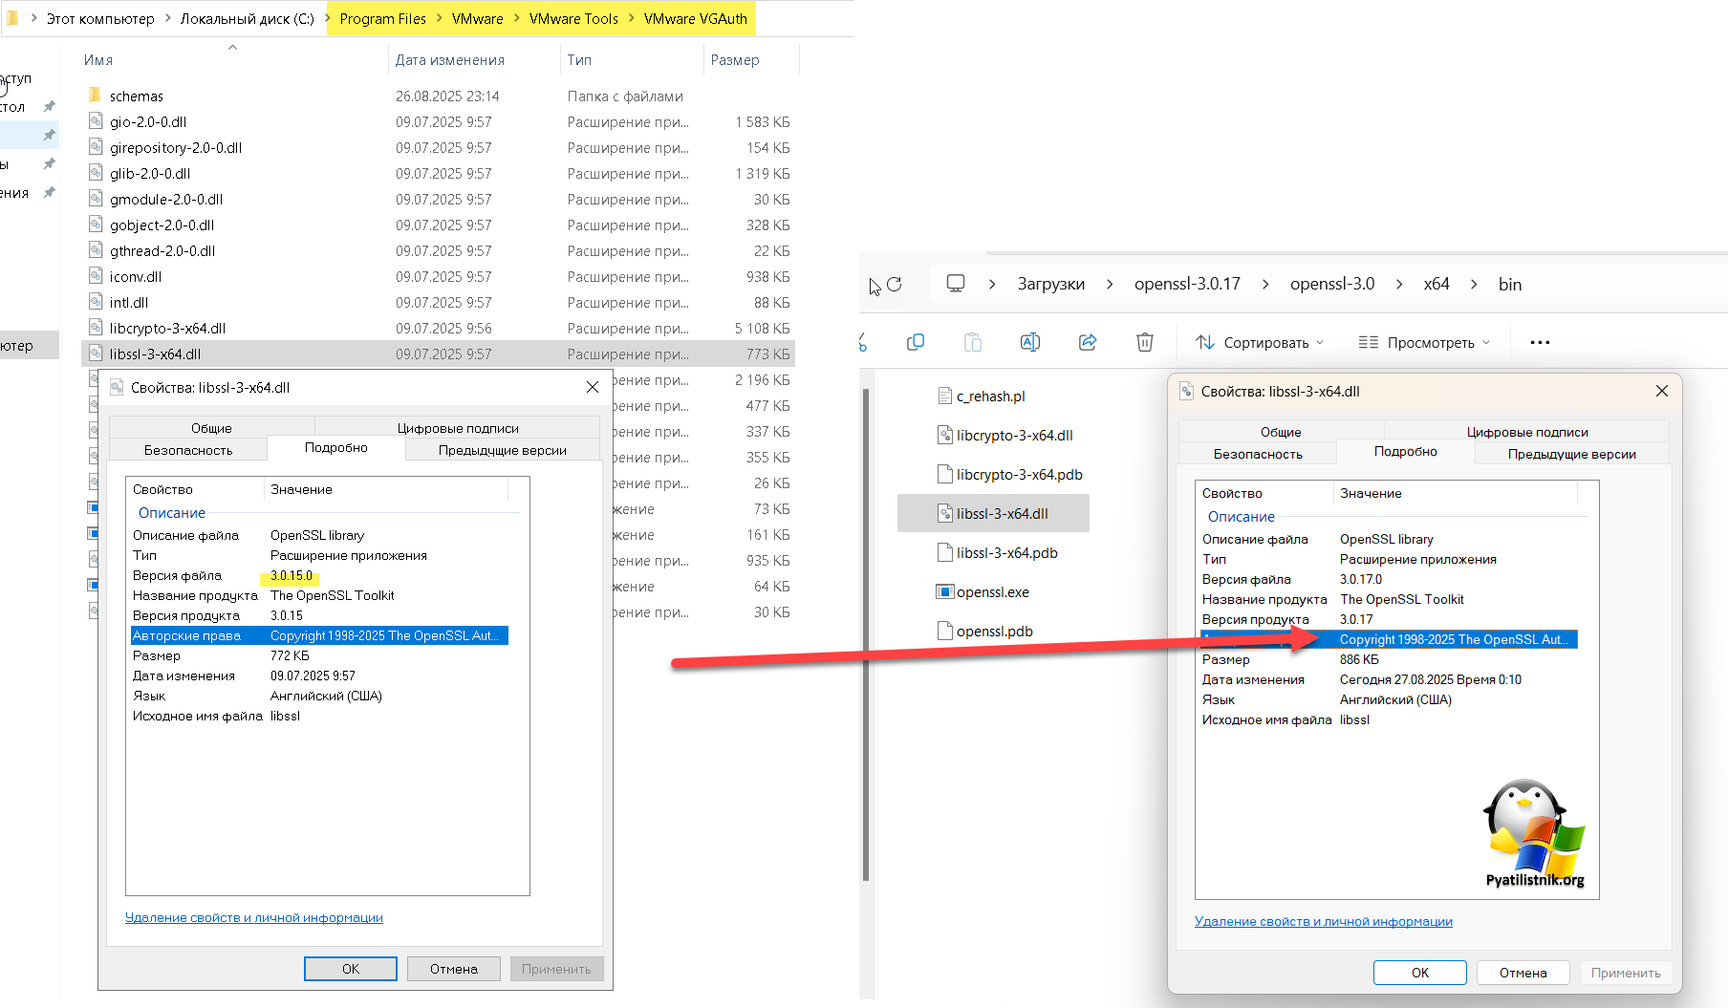The image size is (1728, 1008).
Task: Click the Refresh icon in the right Explorer window
Action: click(x=894, y=284)
